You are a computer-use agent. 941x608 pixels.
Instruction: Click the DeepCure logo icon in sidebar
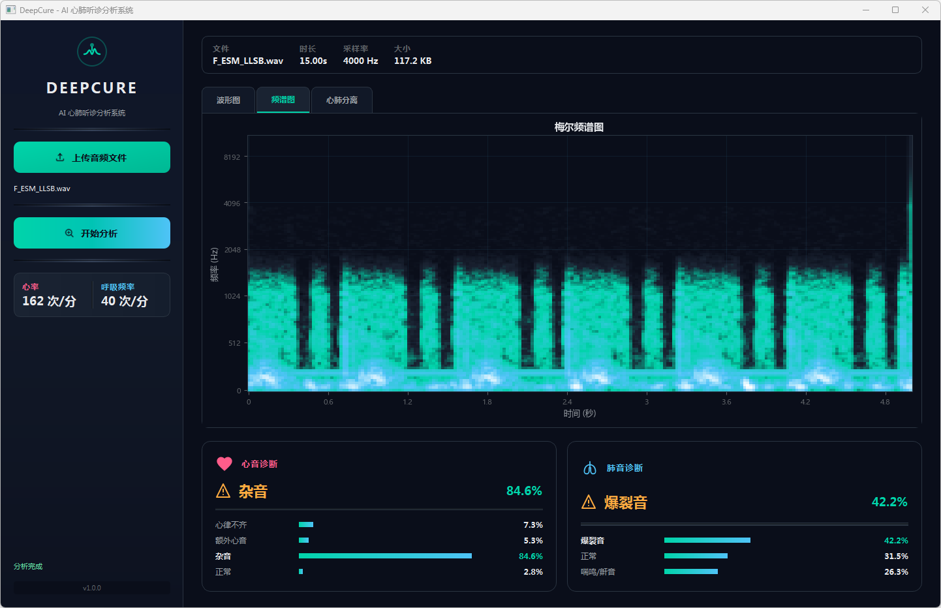tap(92, 52)
